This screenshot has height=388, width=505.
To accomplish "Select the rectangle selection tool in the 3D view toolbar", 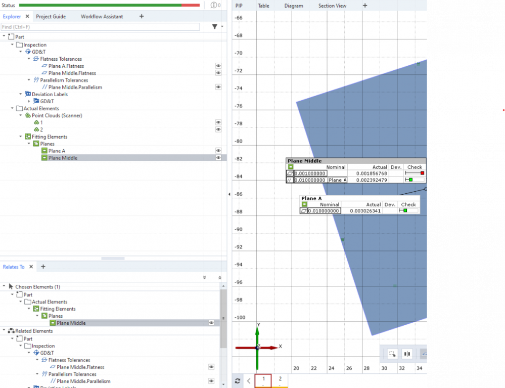I will 392,354.
